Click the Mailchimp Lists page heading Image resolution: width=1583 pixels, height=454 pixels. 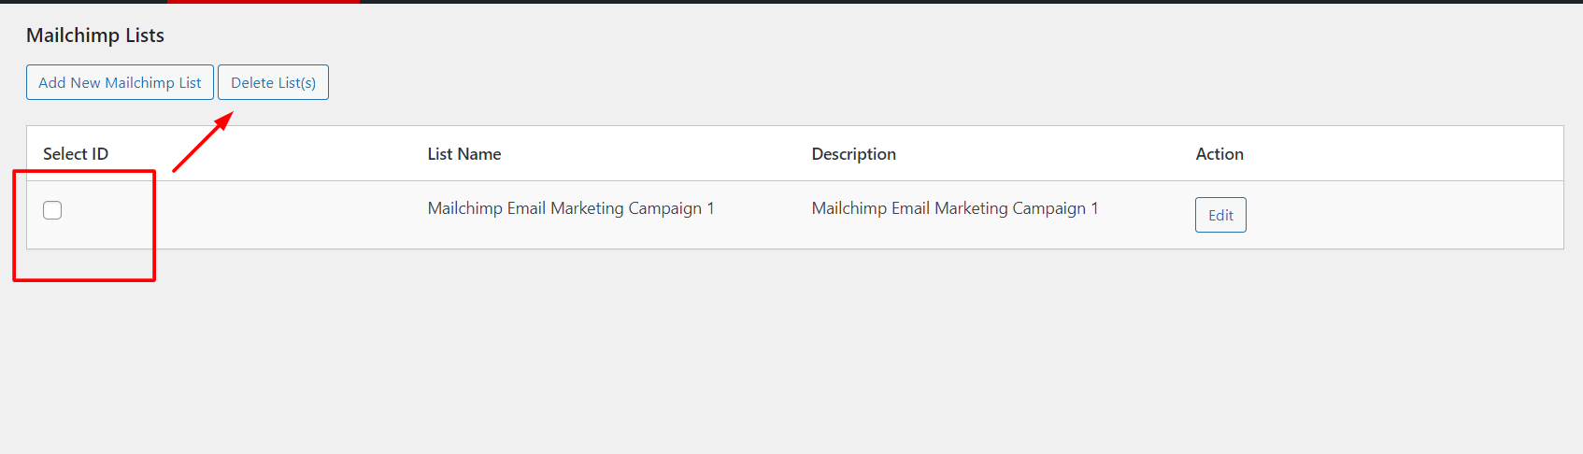[x=95, y=35]
